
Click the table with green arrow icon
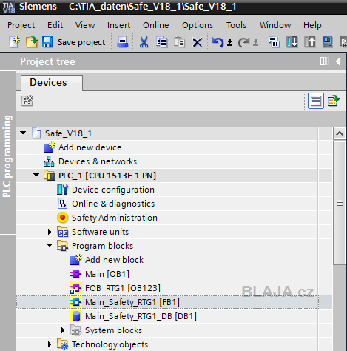(x=333, y=101)
